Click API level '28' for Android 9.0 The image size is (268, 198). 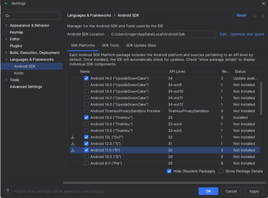[x=170, y=163]
